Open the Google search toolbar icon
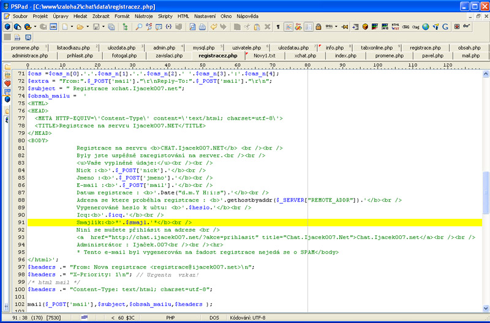The width and height of the screenshot is (490, 323). coord(446,27)
